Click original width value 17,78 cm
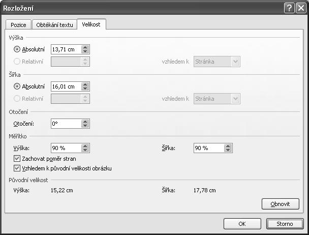This screenshot has width=309, height=235. tap(204, 190)
